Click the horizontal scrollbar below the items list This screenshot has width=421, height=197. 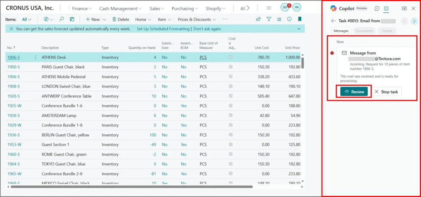click(x=132, y=187)
